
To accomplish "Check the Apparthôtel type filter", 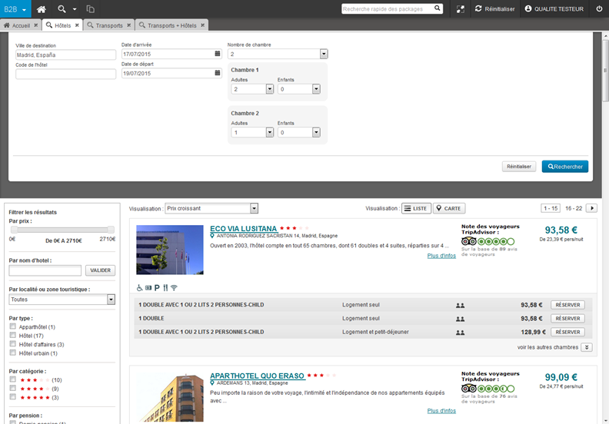I will 12,326.
